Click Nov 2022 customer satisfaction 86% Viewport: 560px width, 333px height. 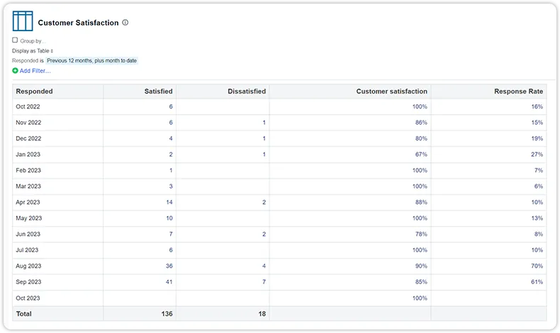coord(422,123)
